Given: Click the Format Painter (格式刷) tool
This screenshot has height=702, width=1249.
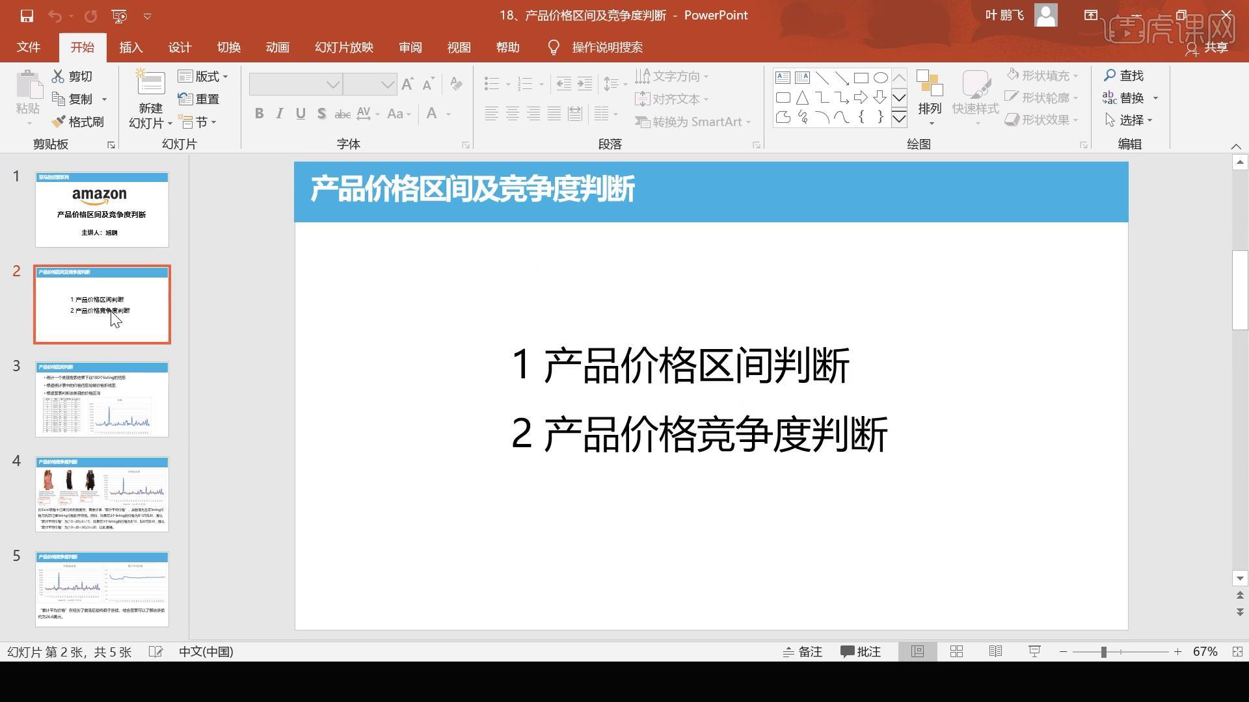Looking at the screenshot, I should 77,122.
